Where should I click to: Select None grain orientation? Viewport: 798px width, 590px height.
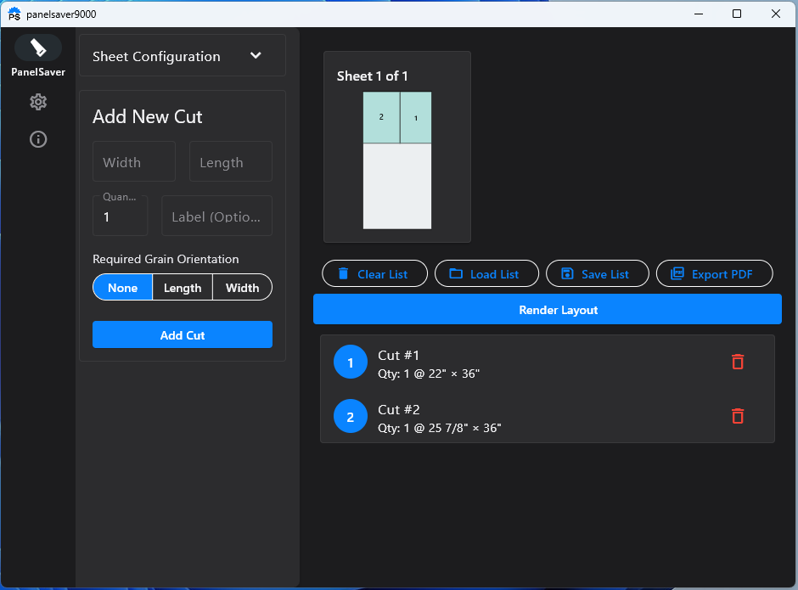[x=122, y=288]
